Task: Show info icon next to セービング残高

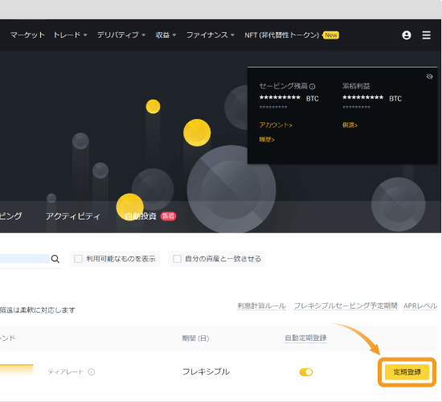Action: point(312,86)
